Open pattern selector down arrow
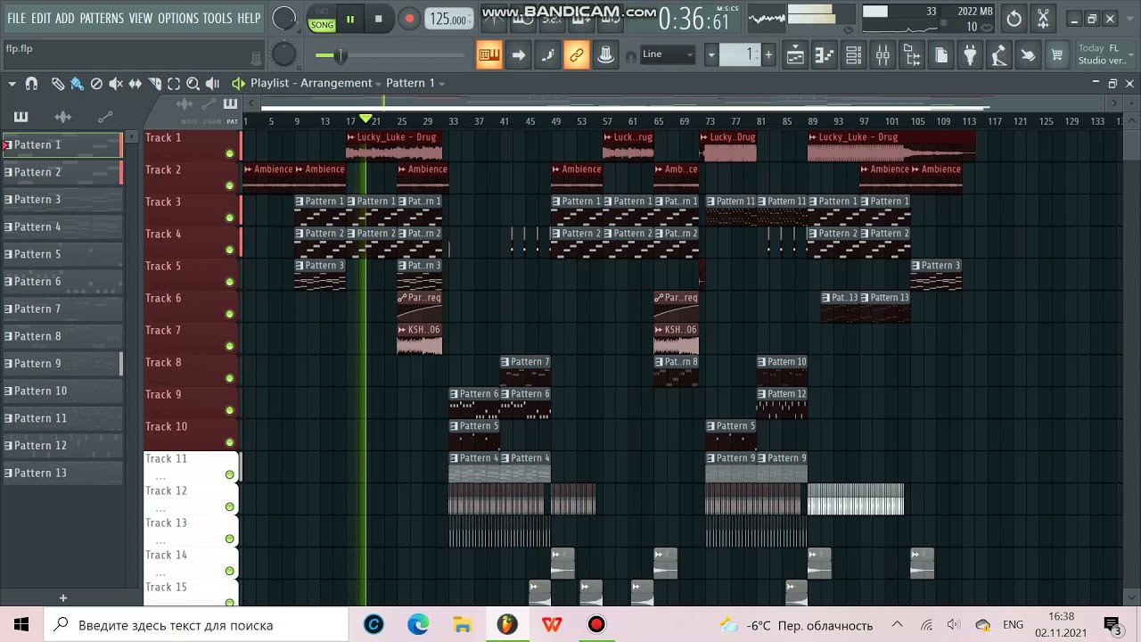 click(x=711, y=55)
